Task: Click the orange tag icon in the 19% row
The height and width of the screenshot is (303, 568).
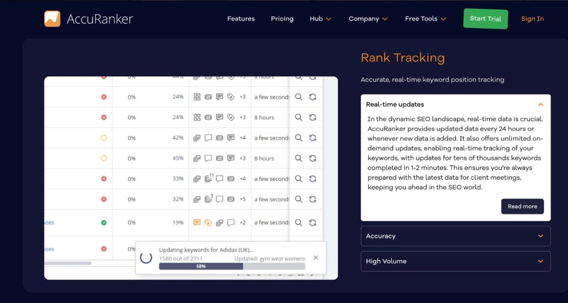Action: [208, 223]
